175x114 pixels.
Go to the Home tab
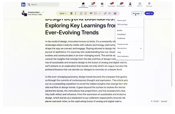[x=83, y=5]
